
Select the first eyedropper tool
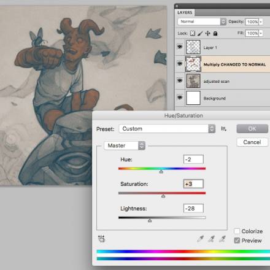coord(201,239)
